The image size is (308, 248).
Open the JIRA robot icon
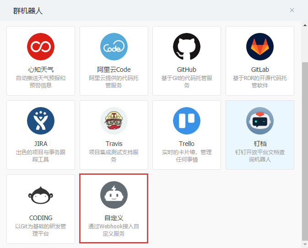(x=41, y=121)
